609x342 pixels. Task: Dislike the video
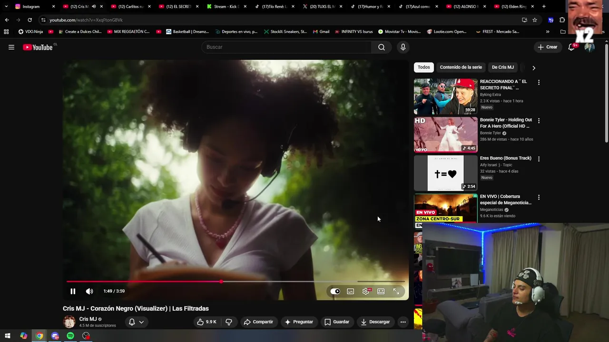229,322
